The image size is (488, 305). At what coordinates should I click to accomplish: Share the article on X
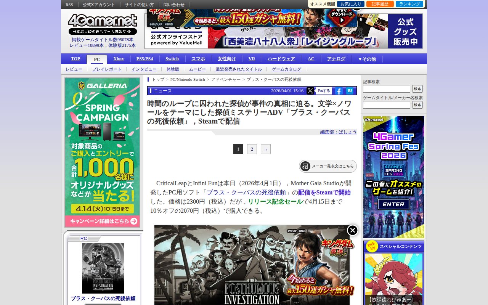[310, 91]
